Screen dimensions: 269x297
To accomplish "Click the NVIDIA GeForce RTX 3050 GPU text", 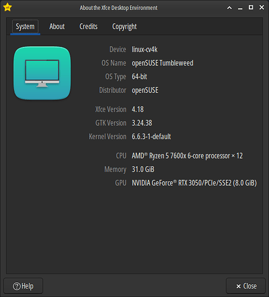I will pyautogui.click(x=194, y=183).
